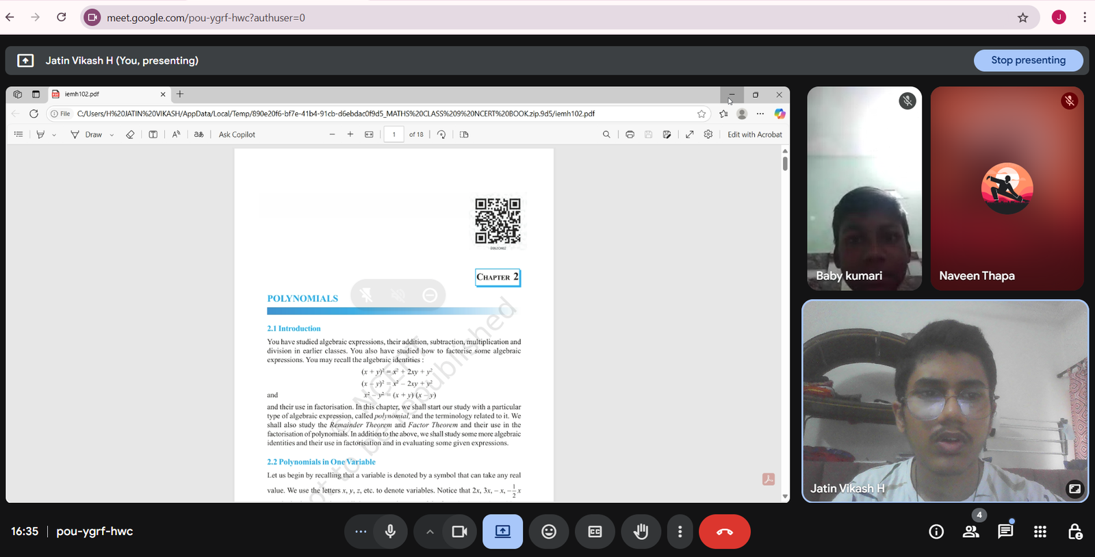The width and height of the screenshot is (1095, 557).
Task: Click the PDF page number field
Action: pyautogui.click(x=394, y=135)
